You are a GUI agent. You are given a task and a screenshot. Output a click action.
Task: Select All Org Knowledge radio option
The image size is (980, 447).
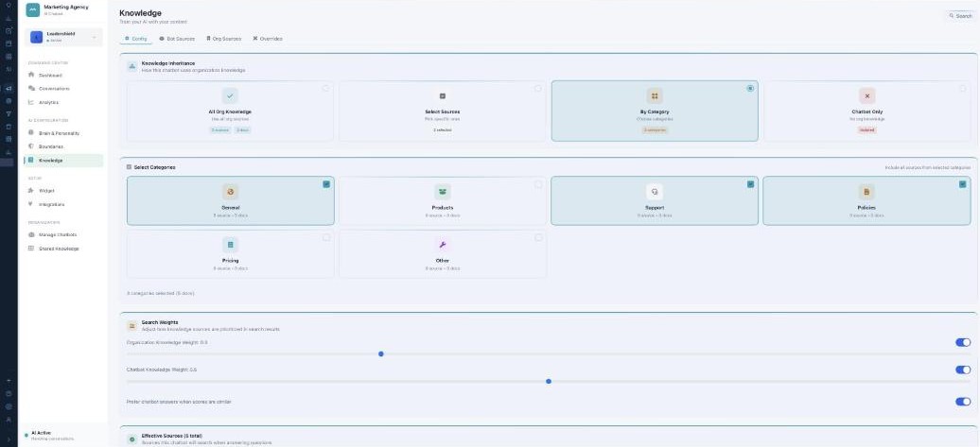(x=325, y=88)
